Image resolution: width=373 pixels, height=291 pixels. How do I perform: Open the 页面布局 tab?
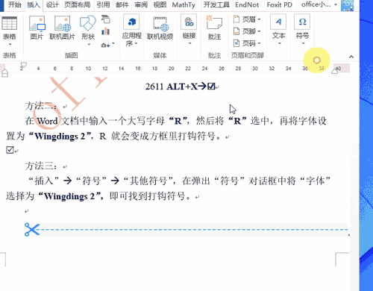point(78,4)
